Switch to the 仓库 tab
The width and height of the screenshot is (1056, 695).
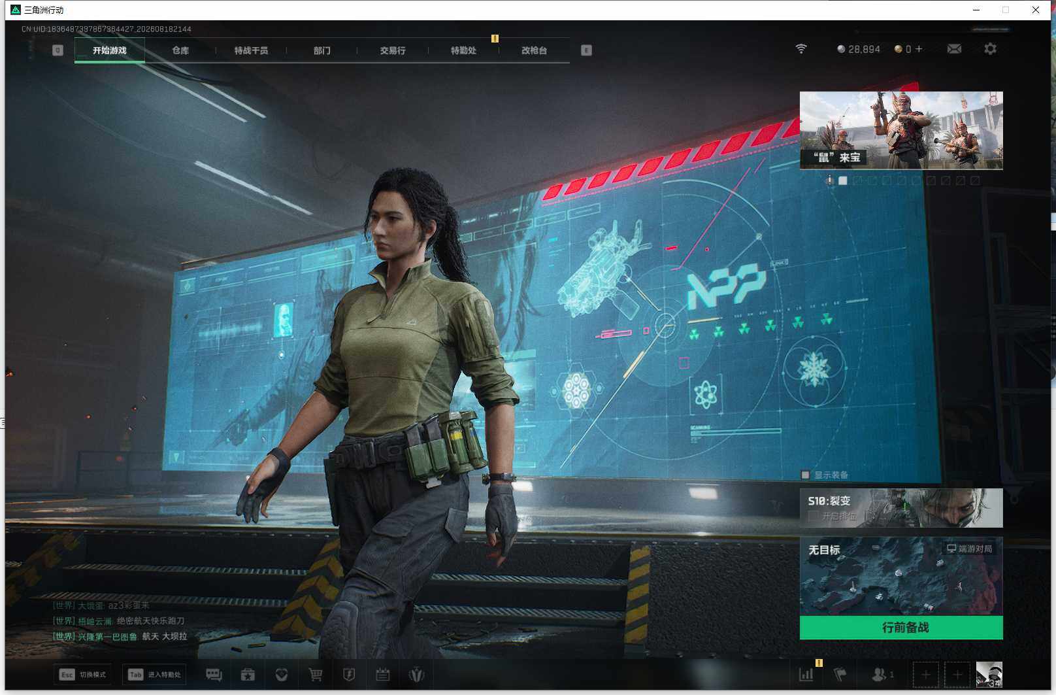180,50
